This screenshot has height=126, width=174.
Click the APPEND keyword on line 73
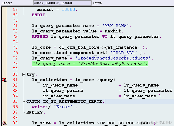[x=40, y=37]
